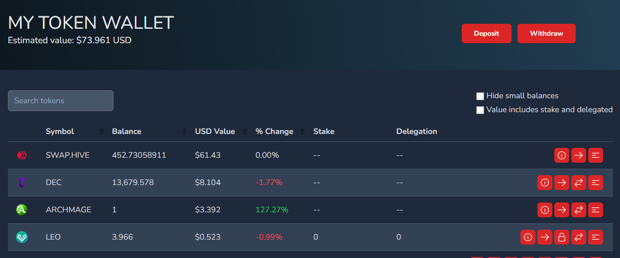
Task: Focus the Search tokens field
Action: point(61,101)
